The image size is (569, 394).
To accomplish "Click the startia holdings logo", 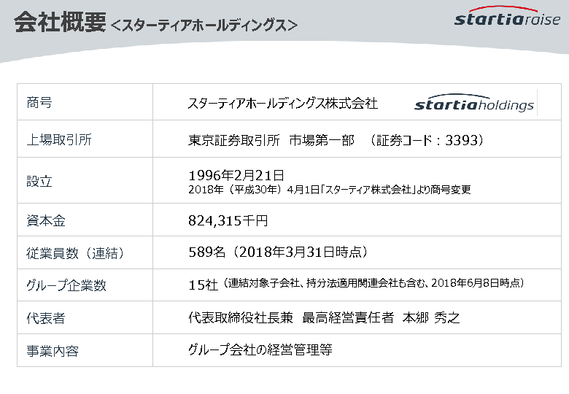I will pyautogui.click(x=474, y=104).
